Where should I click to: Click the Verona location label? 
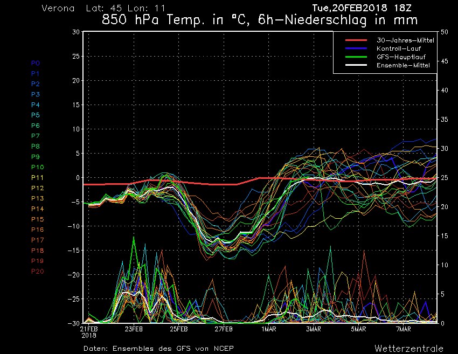tap(58, 9)
